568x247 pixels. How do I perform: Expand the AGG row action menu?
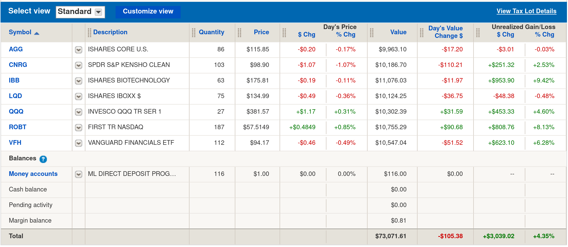78,50
